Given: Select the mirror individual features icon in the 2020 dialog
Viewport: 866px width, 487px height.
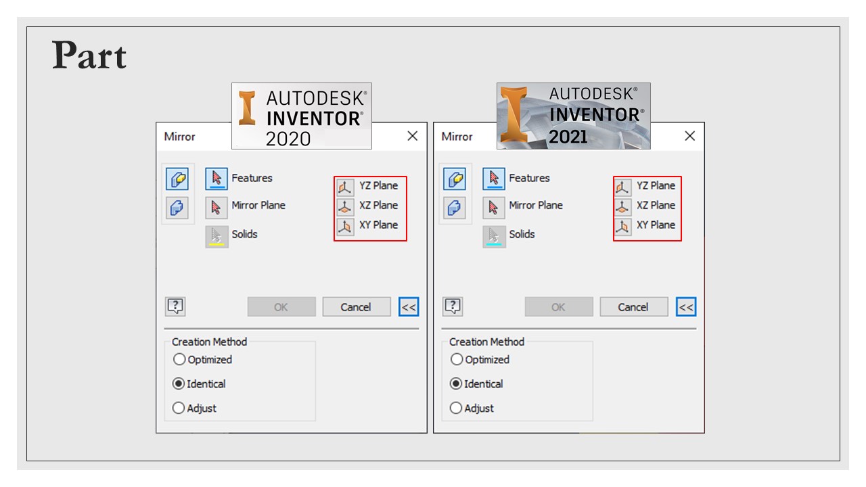Looking at the screenshot, I should click(x=177, y=179).
